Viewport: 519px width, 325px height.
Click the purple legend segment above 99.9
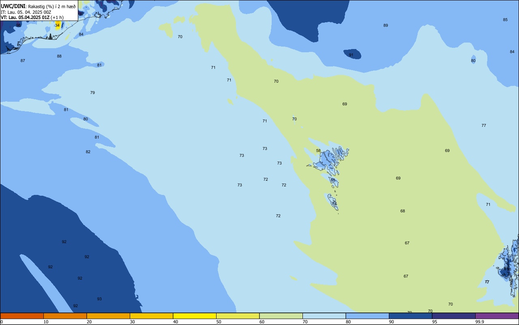click(497, 316)
